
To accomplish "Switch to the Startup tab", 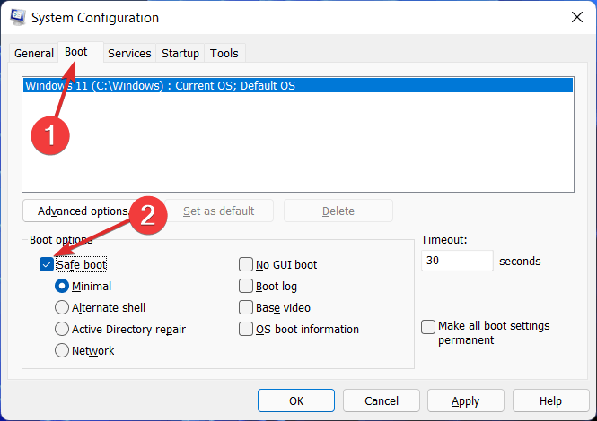I will click(180, 53).
